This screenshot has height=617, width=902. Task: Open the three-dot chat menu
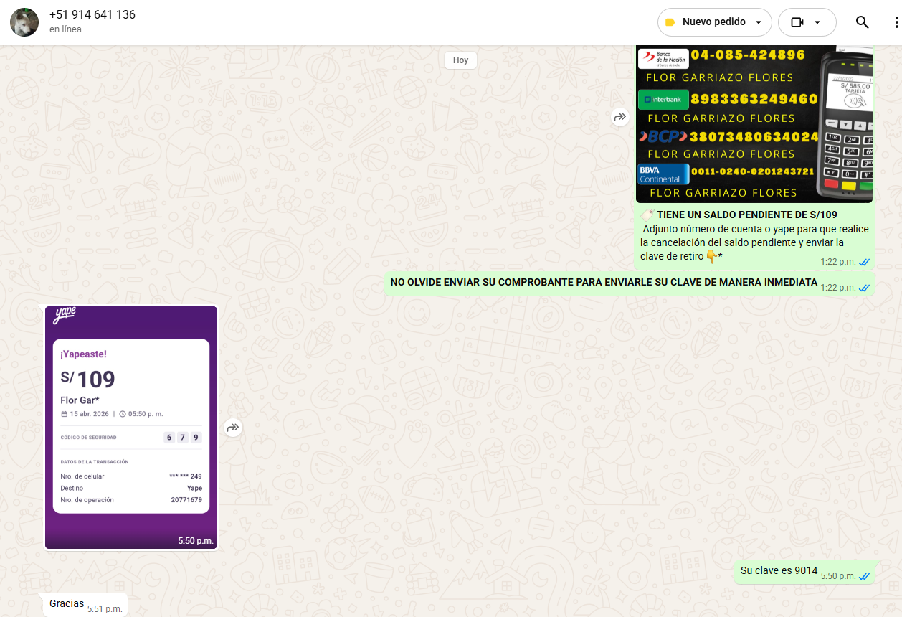(x=896, y=22)
